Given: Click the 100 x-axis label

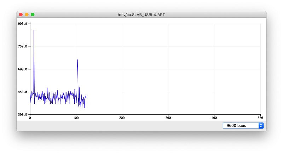Looking at the screenshot, I should [76, 118].
